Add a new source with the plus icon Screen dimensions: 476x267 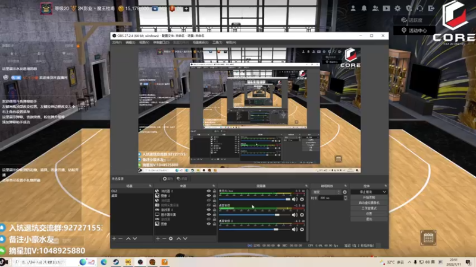[158, 239]
